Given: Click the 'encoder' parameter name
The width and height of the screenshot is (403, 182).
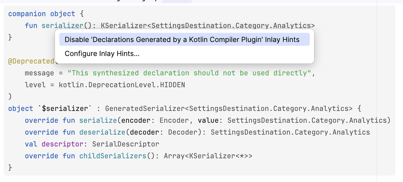Looking at the screenshot, I should pyautogui.click(x=136, y=120).
